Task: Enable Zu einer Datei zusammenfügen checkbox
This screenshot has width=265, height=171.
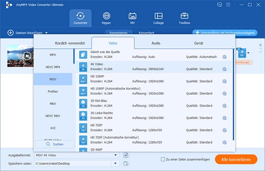Action: click(163, 159)
